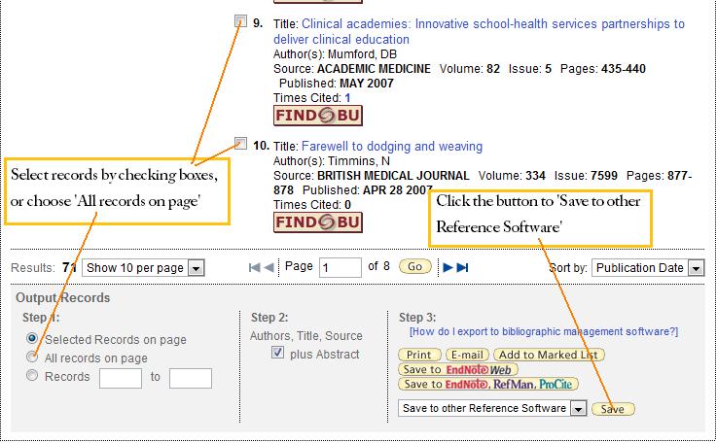Image resolution: width=717 pixels, height=443 pixels.
Task: Open the 'Show 10 per page' dropdown
Action: tap(143, 268)
